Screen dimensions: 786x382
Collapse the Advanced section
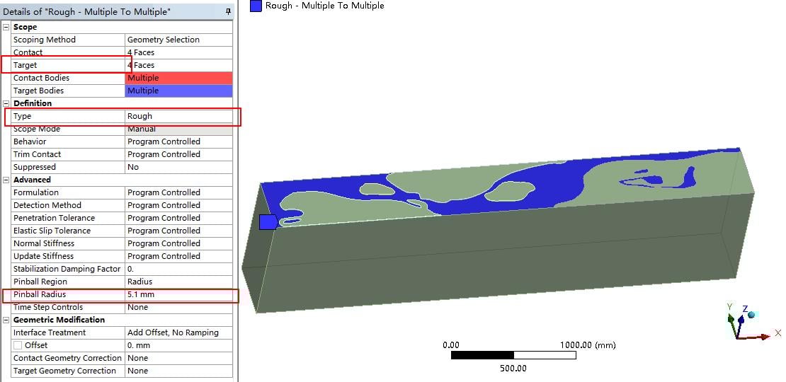click(x=6, y=180)
